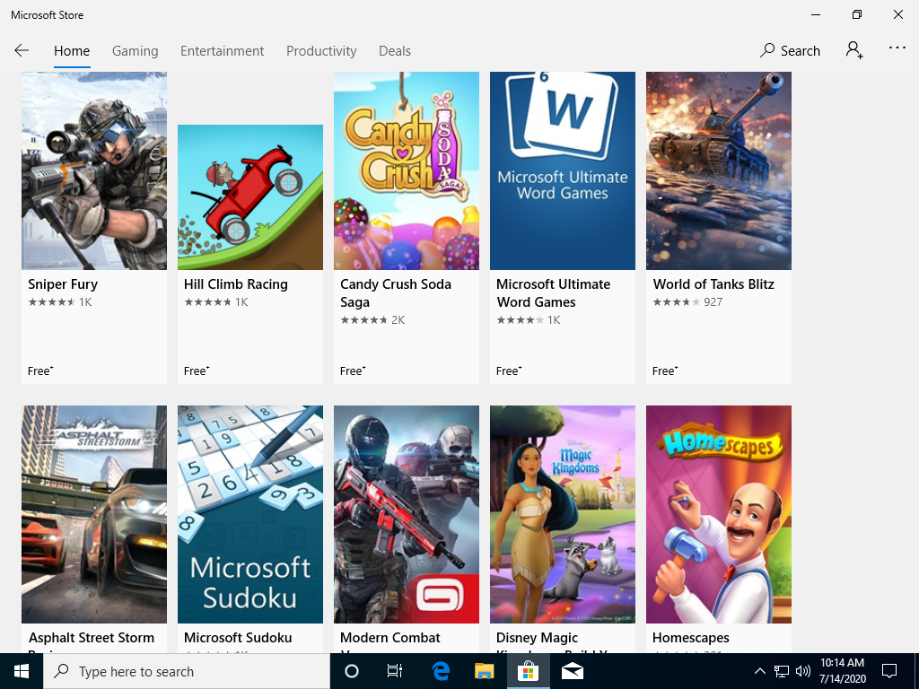Image resolution: width=919 pixels, height=689 pixels.
Task: Go back using the back arrow
Action: tap(22, 50)
